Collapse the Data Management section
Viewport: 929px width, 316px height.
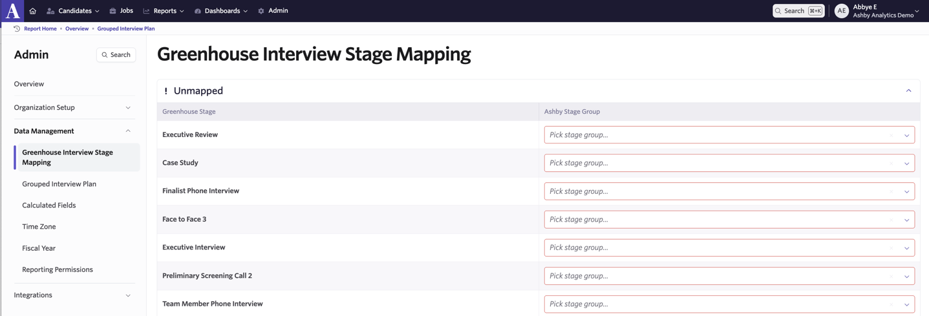73,131
